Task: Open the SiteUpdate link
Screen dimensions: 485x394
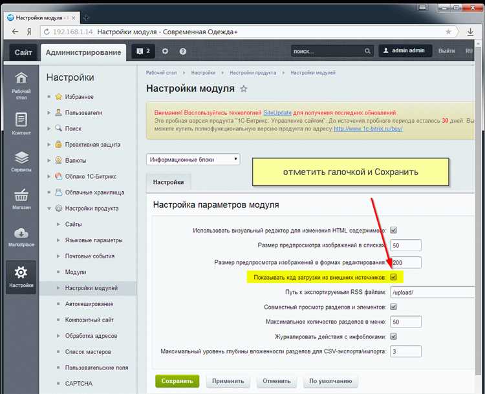Action: click(277, 112)
